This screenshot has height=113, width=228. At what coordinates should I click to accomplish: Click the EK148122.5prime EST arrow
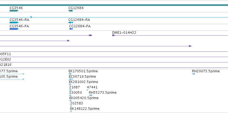click(x=71, y=111)
